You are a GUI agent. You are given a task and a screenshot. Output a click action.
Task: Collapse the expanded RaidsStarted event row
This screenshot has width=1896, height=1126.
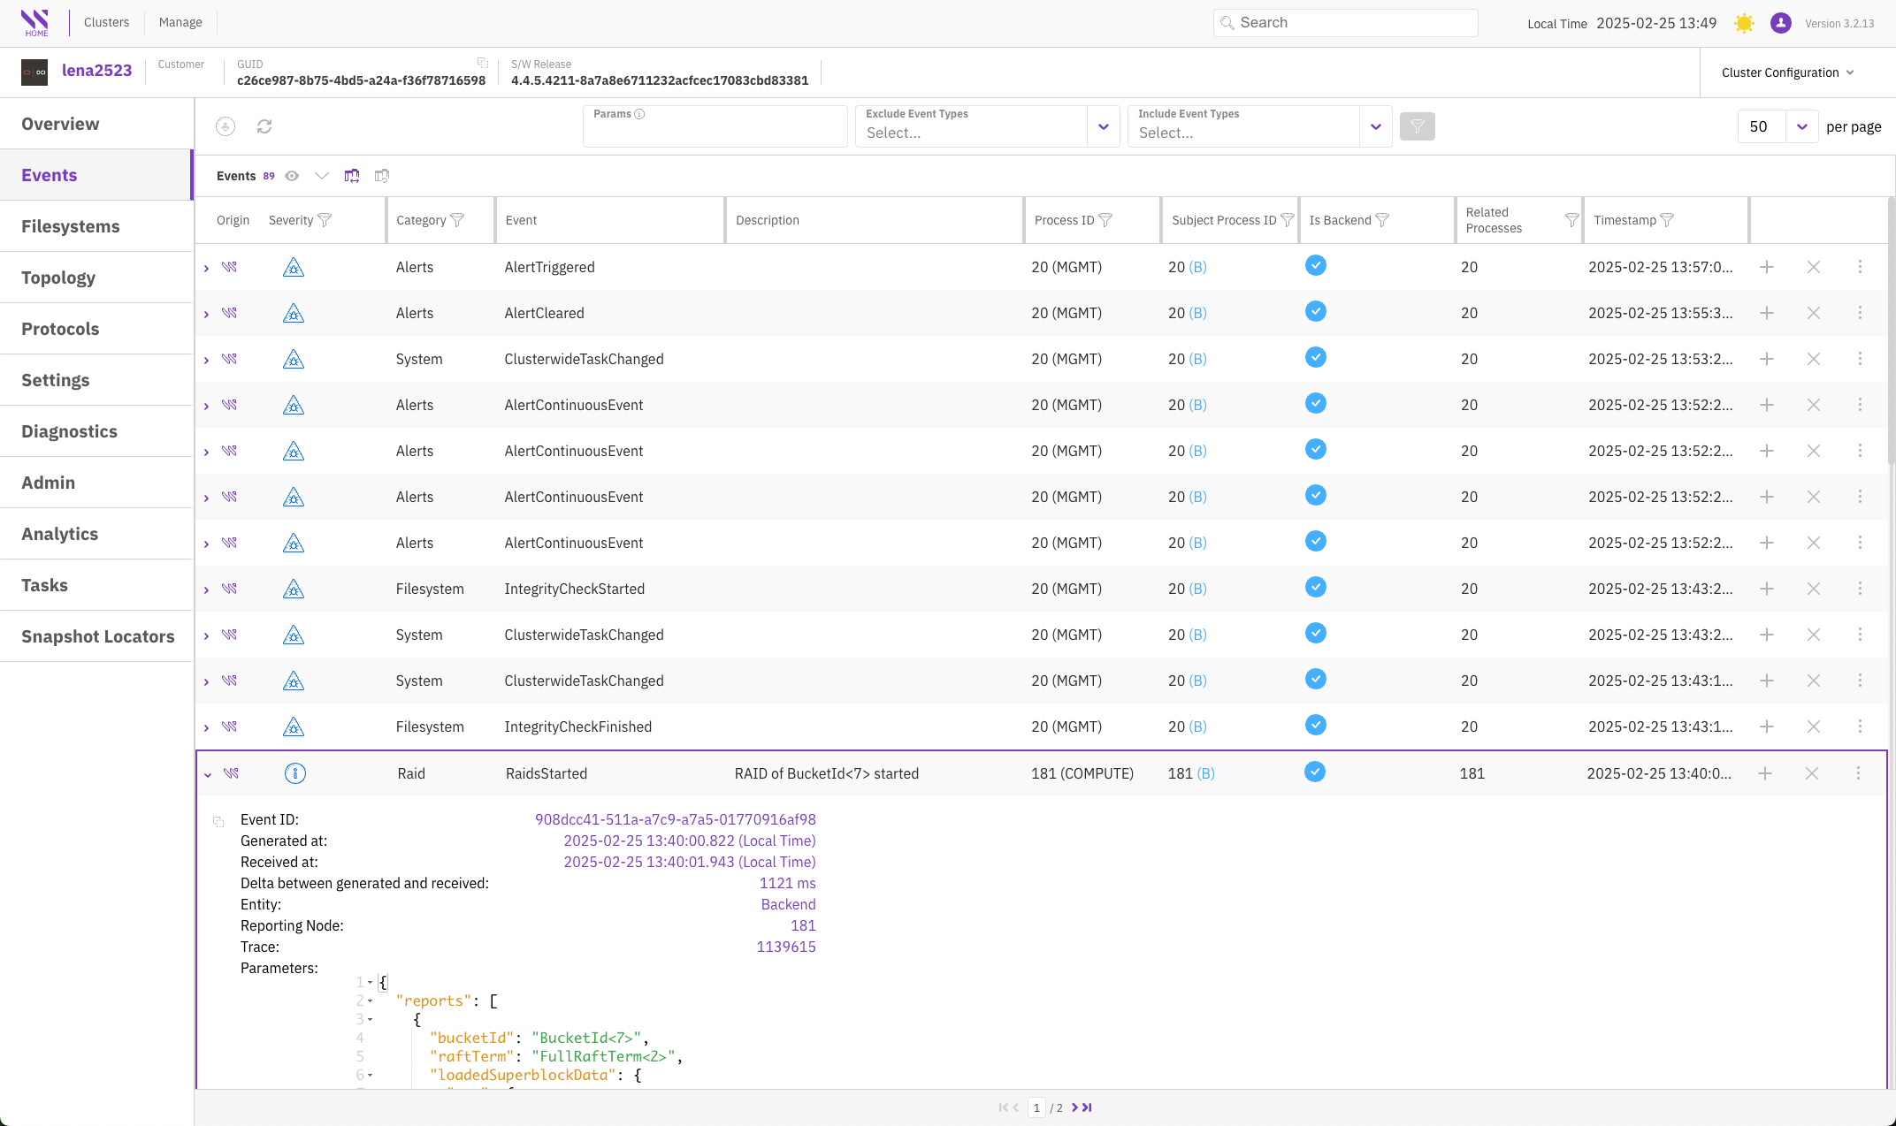[x=208, y=774]
